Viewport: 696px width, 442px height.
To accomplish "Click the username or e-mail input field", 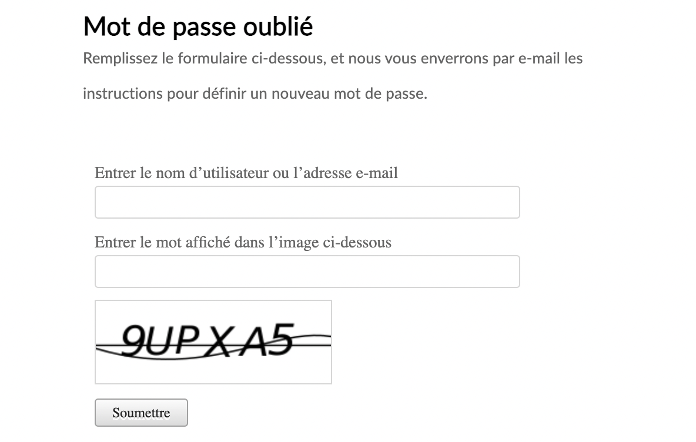I will 307,202.
